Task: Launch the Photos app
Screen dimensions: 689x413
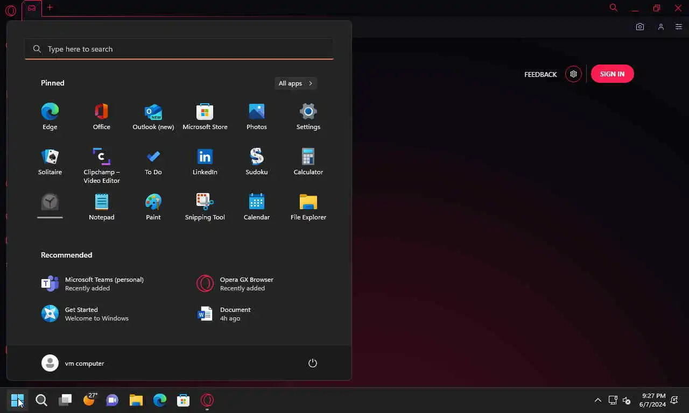Action: tap(257, 117)
